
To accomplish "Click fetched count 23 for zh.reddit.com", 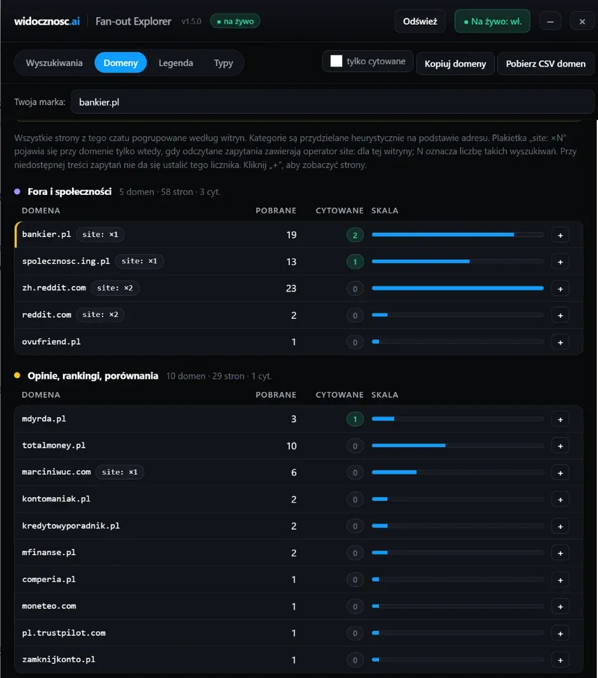I will pos(291,288).
